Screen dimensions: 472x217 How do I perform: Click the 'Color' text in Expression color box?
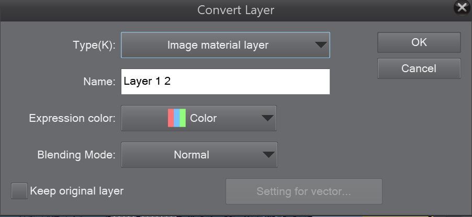coord(203,118)
